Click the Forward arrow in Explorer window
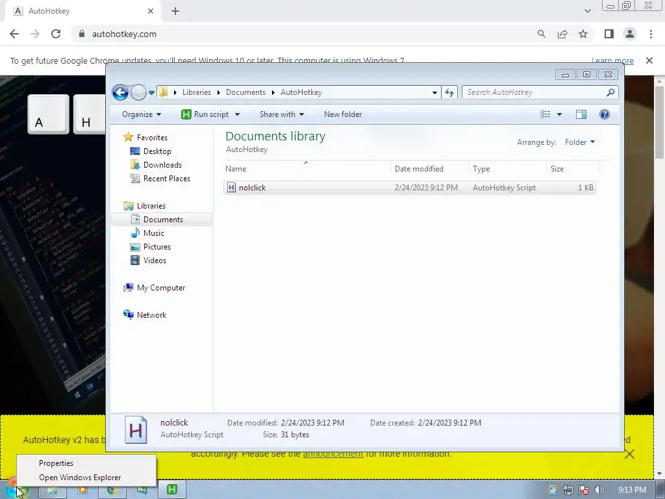Image resolution: width=665 pixels, height=499 pixels. pos(138,92)
